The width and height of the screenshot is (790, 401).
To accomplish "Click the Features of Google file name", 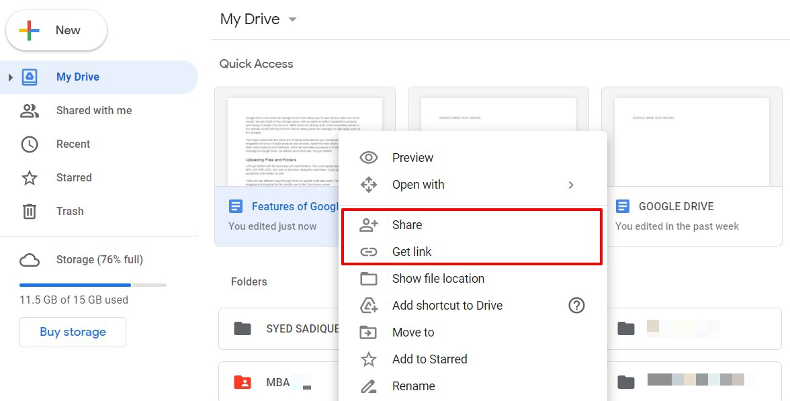I will (x=296, y=207).
